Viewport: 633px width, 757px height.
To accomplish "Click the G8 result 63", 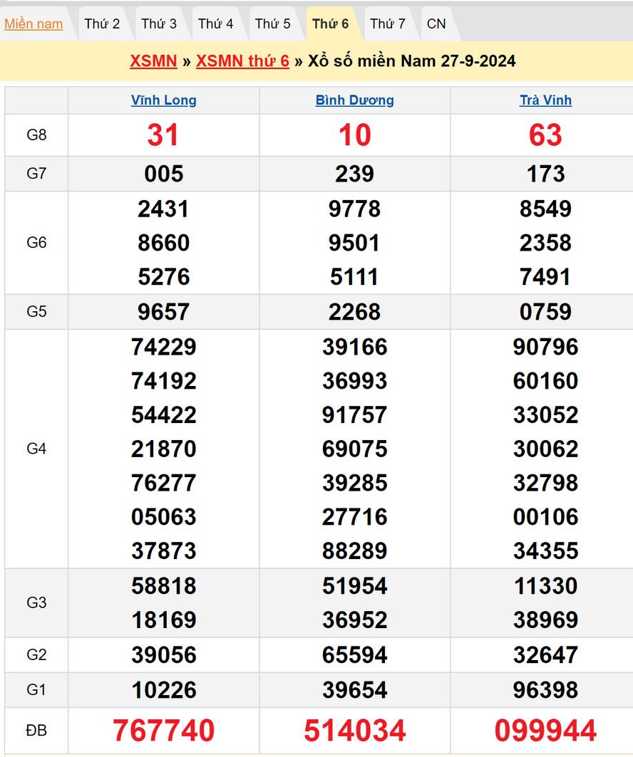I will [x=545, y=135].
